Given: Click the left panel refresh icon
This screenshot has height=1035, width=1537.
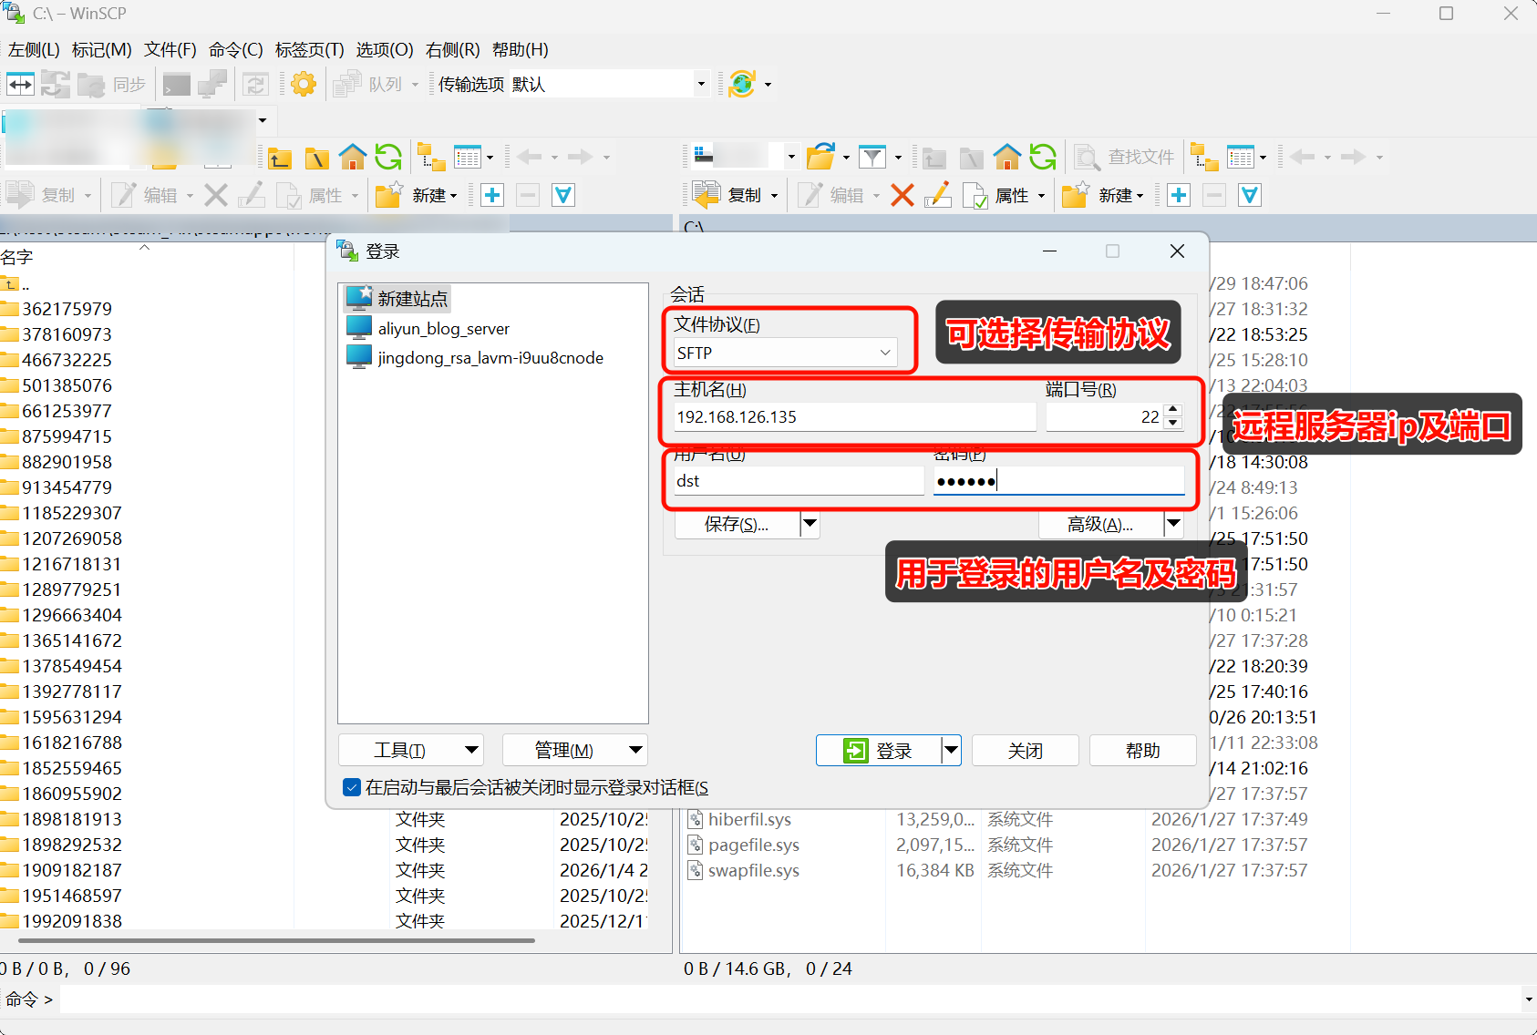Looking at the screenshot, I should coord(388,158).
